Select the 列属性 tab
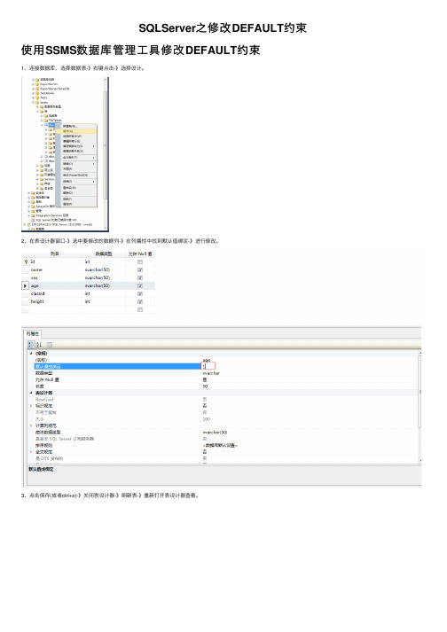Screen dimensions: 447x632 (32, 334)
